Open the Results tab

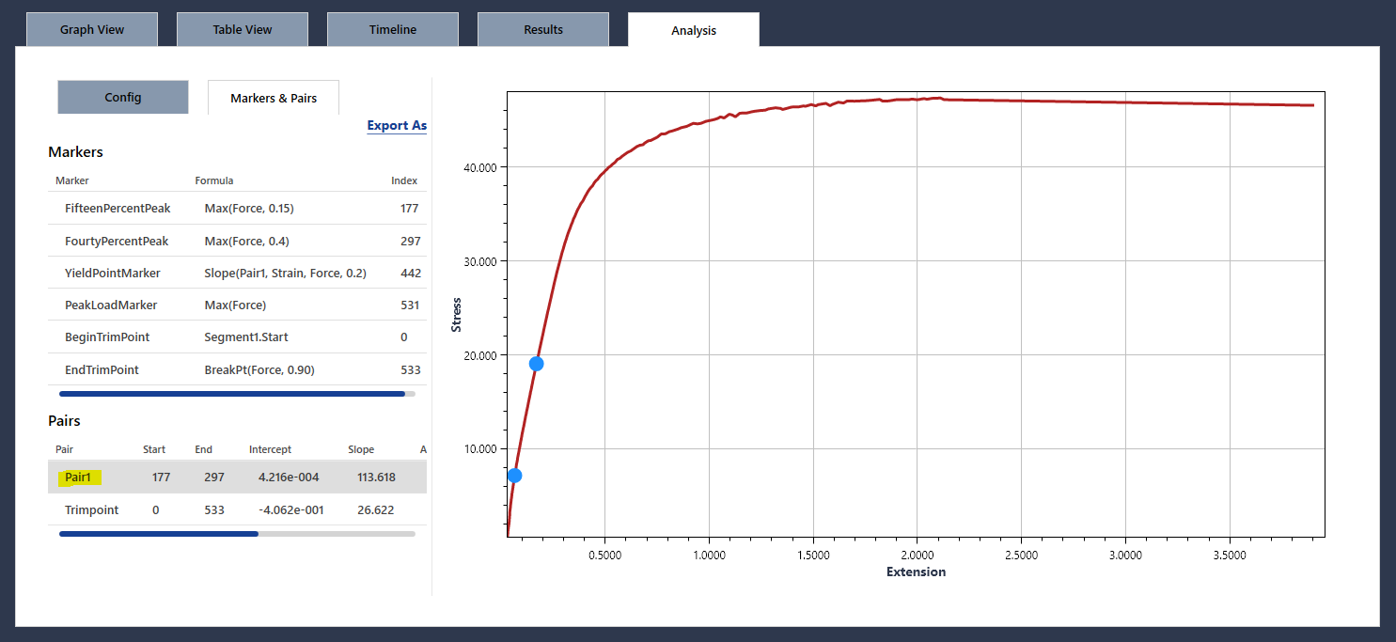point(543,29)
